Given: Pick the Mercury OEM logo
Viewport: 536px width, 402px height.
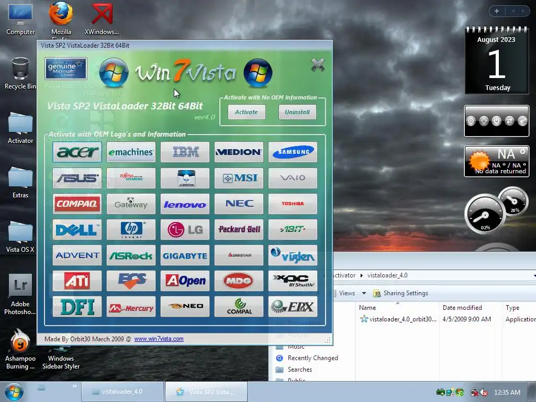Looking at the screenshot, I should pyautogui.click(x=131, y=307).
